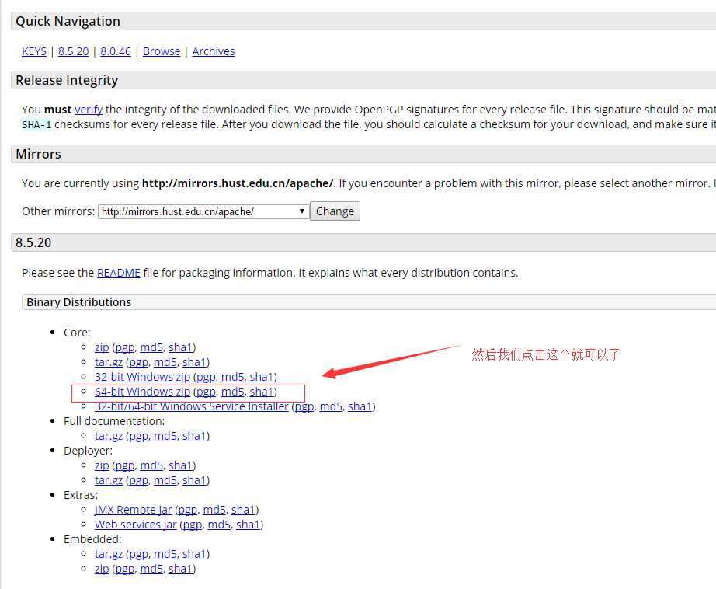Open pgp for Web services jar
This screenshot has height=589, width=716.
point(193,525)
